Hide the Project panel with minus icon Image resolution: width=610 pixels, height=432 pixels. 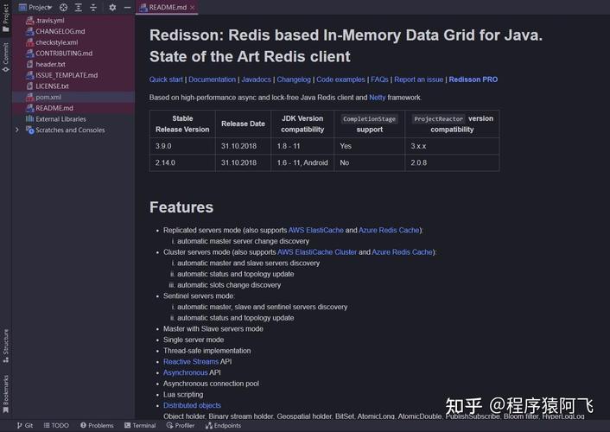pyautogui.click(x=127, y=7)
